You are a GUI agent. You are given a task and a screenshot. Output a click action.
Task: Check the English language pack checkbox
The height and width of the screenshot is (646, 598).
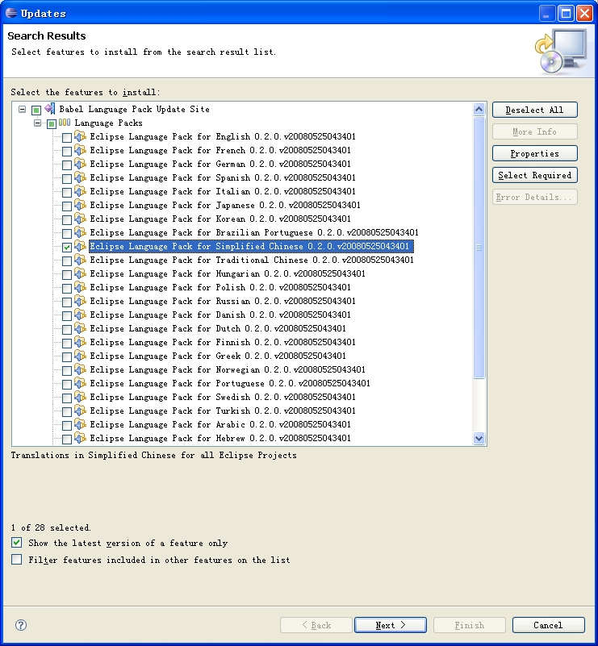coord(67,138)
